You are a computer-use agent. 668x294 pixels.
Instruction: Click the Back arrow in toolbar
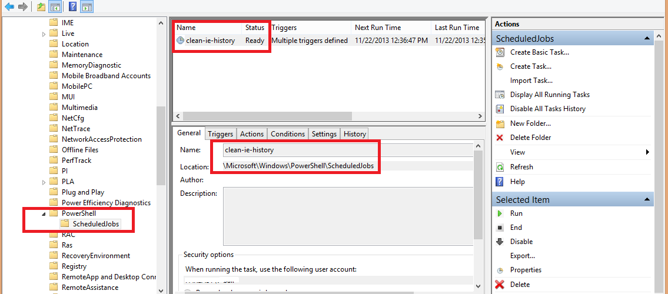click(9, 7)
